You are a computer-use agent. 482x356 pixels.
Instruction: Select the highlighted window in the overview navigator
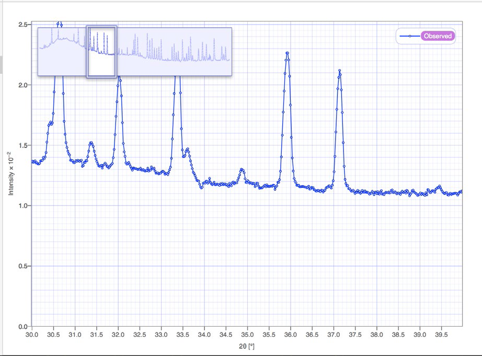click(101, 52)
